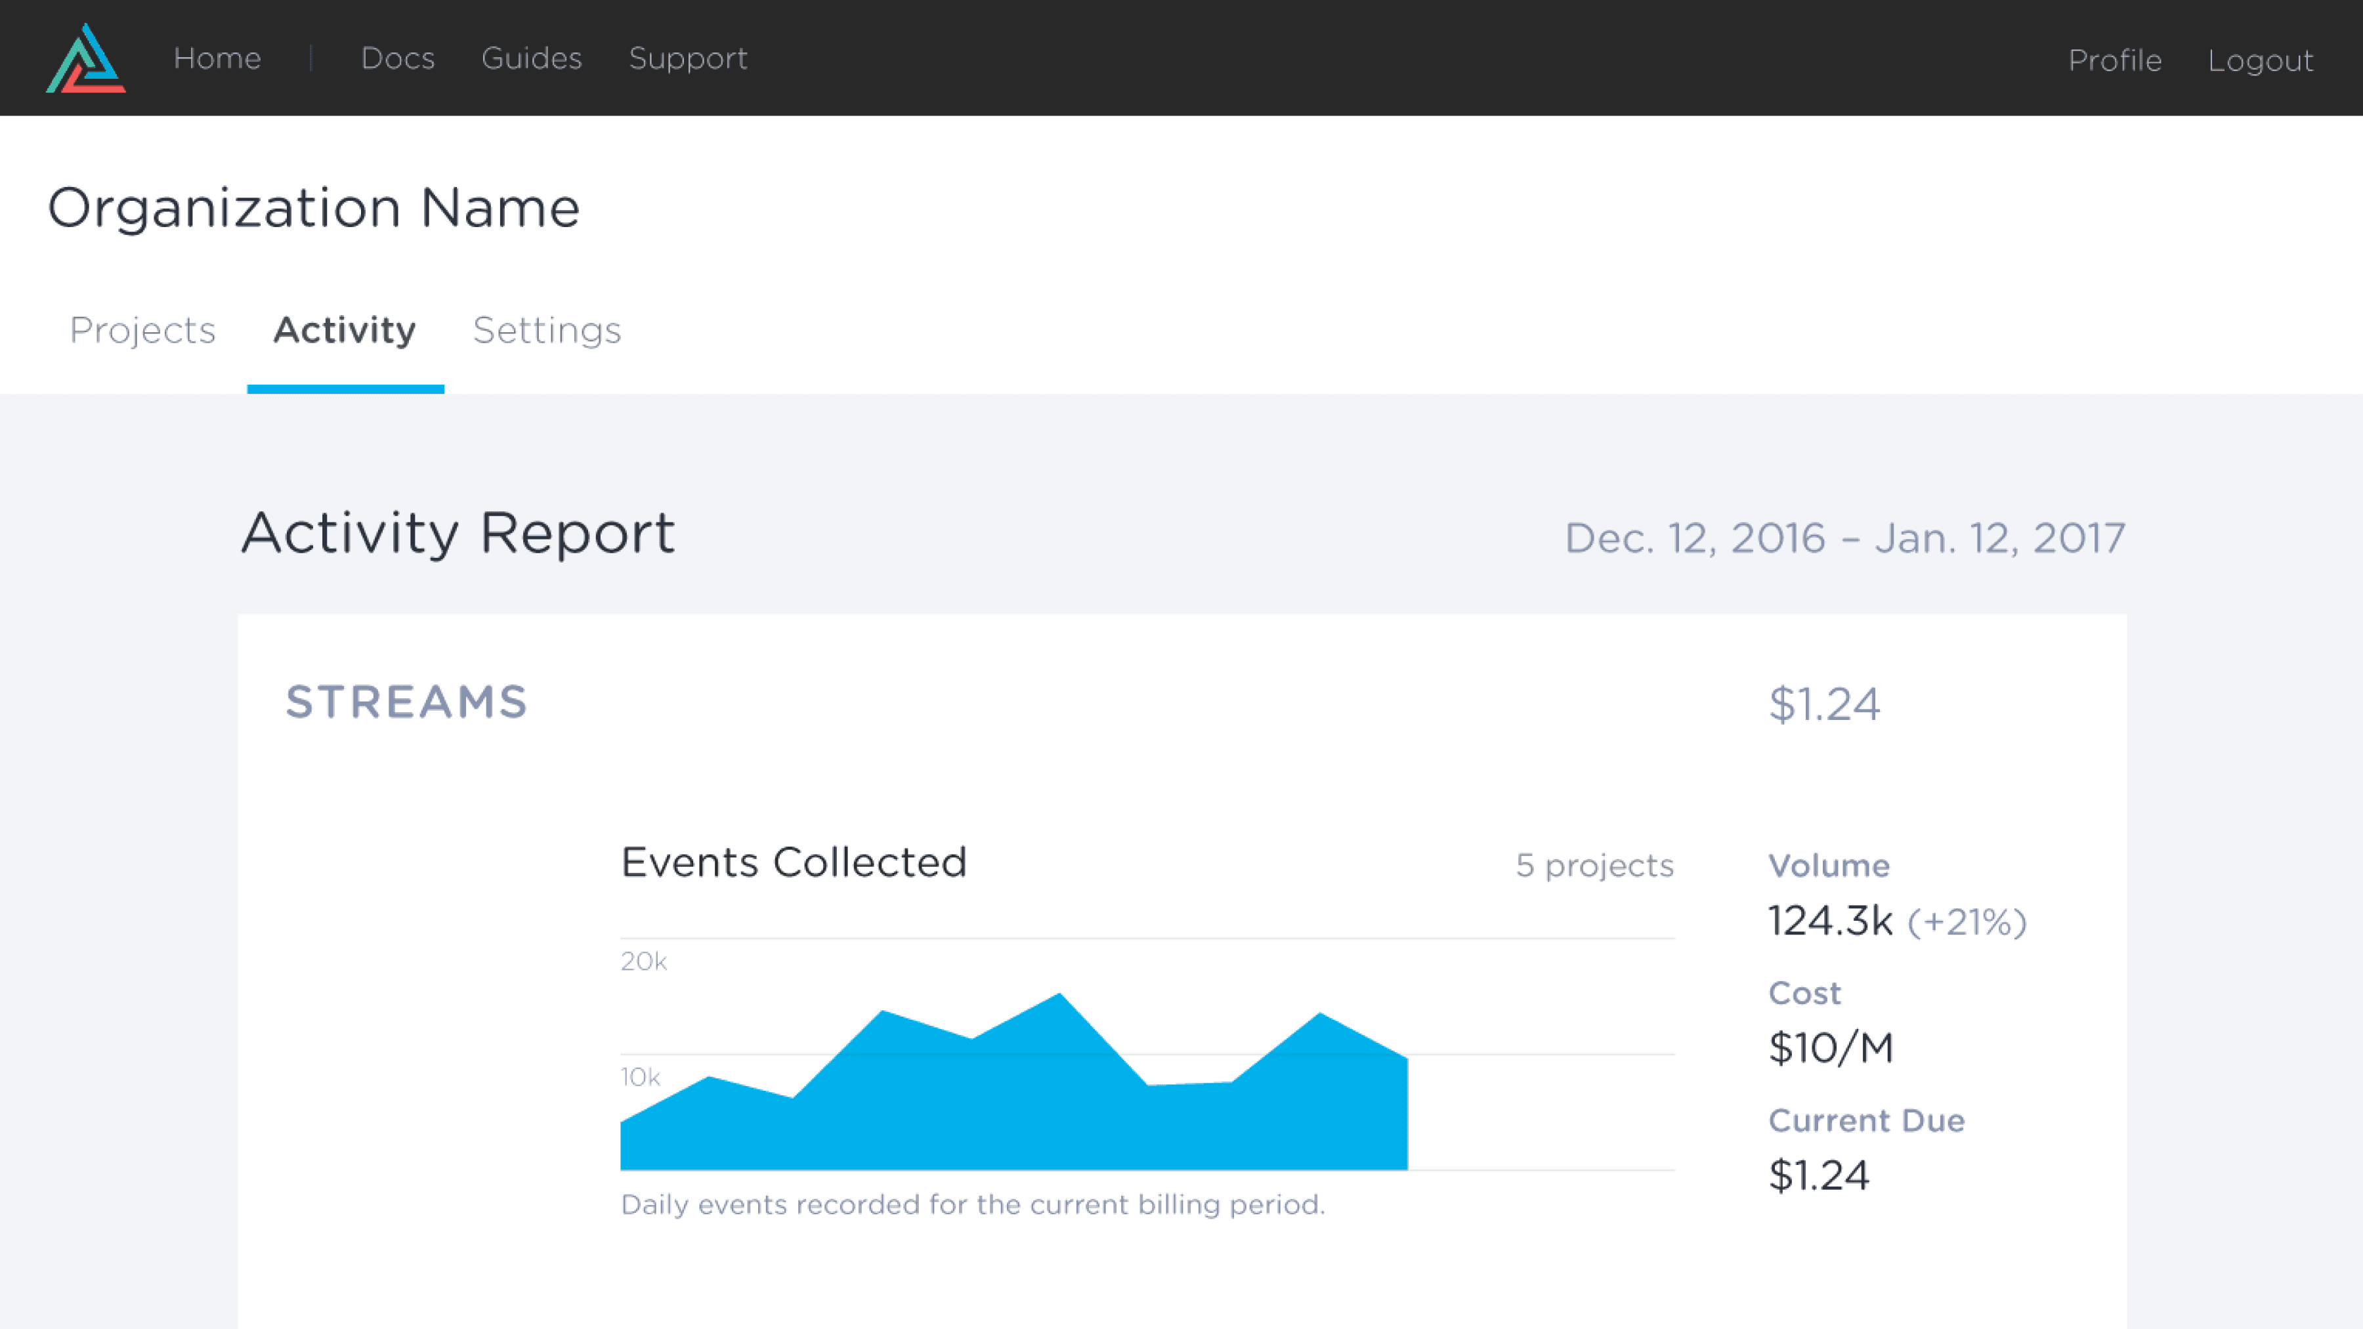
Task: Switch to the Projects tab
Action: (143, 330)
